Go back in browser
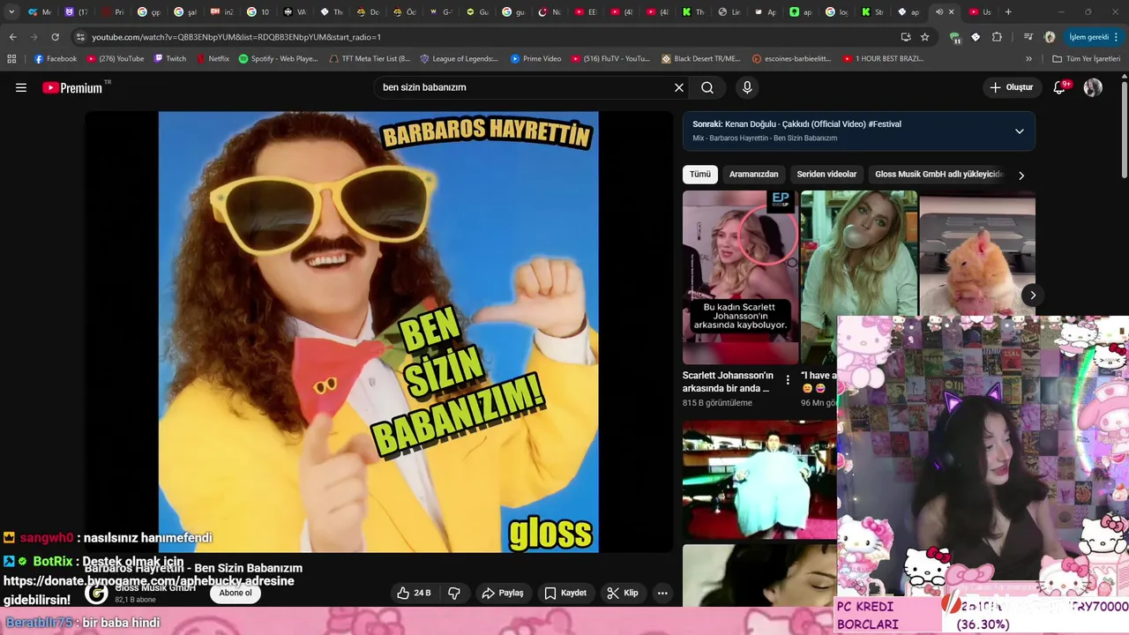 [12, 37]
